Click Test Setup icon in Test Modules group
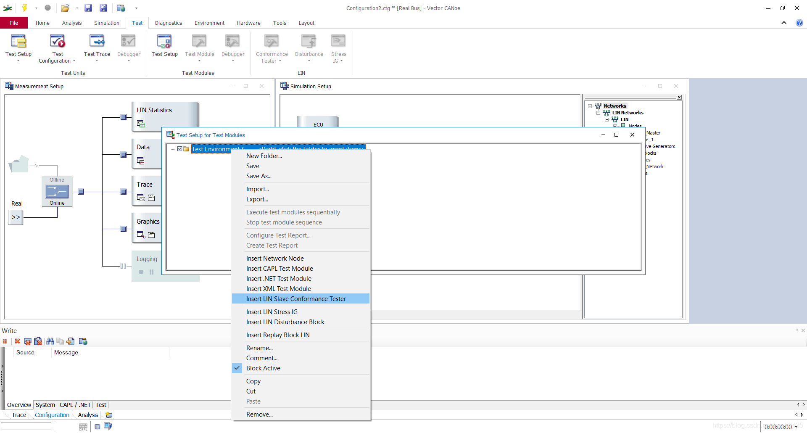This screenshot has height=433, width=807. 164,41
